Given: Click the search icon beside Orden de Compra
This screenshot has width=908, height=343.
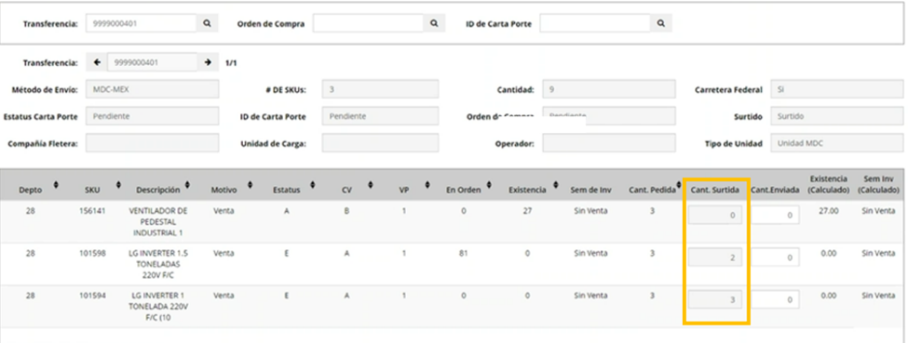Looking at the screenshot, I should pos(434,24).
